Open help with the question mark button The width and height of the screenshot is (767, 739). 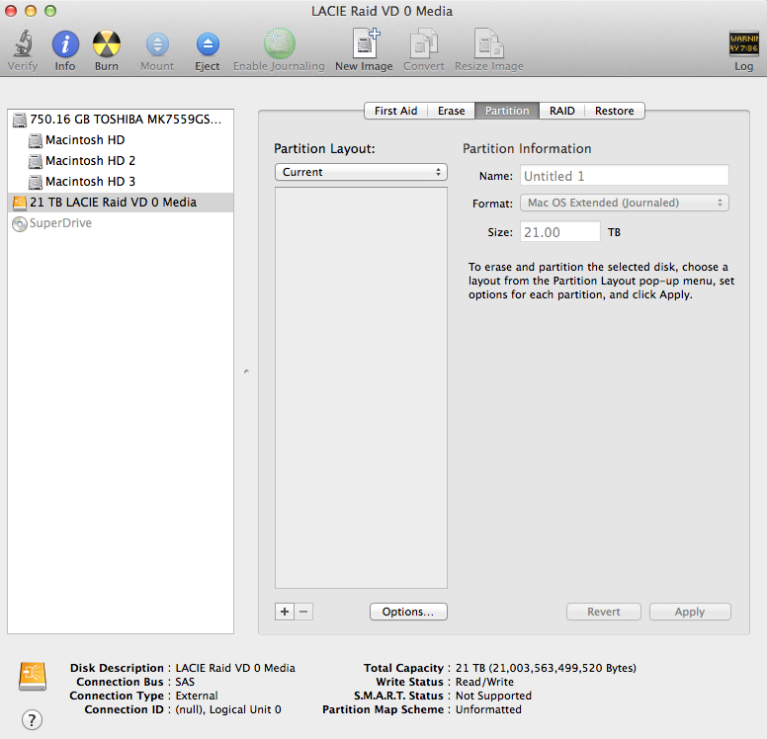click(32, 719)
